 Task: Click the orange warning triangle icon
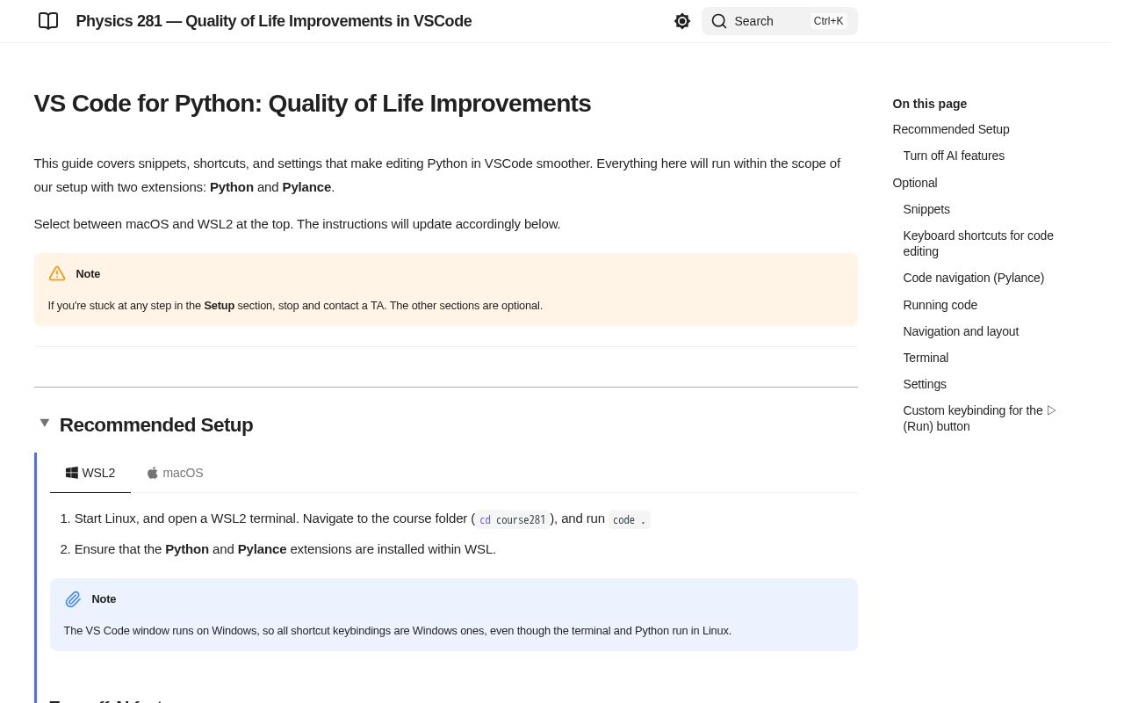coord(57,273)
